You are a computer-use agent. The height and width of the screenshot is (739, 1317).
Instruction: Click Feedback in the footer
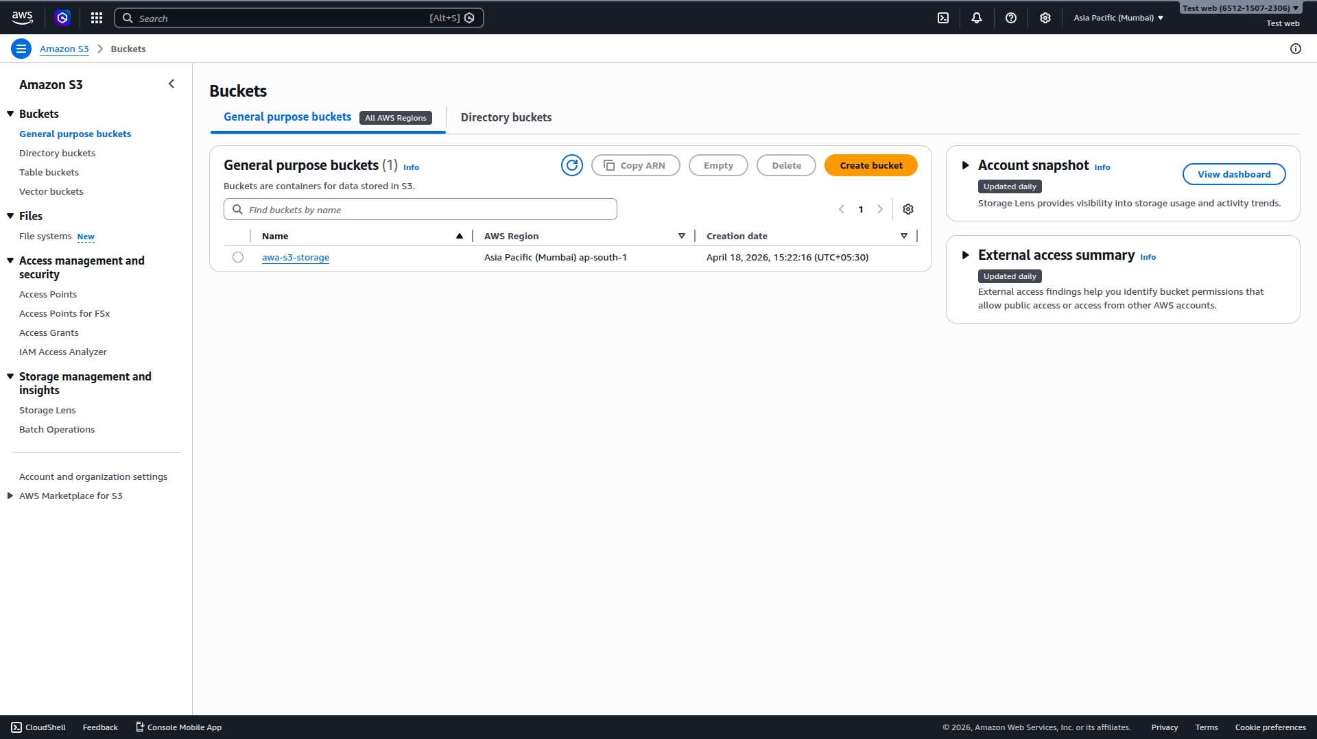100,727
